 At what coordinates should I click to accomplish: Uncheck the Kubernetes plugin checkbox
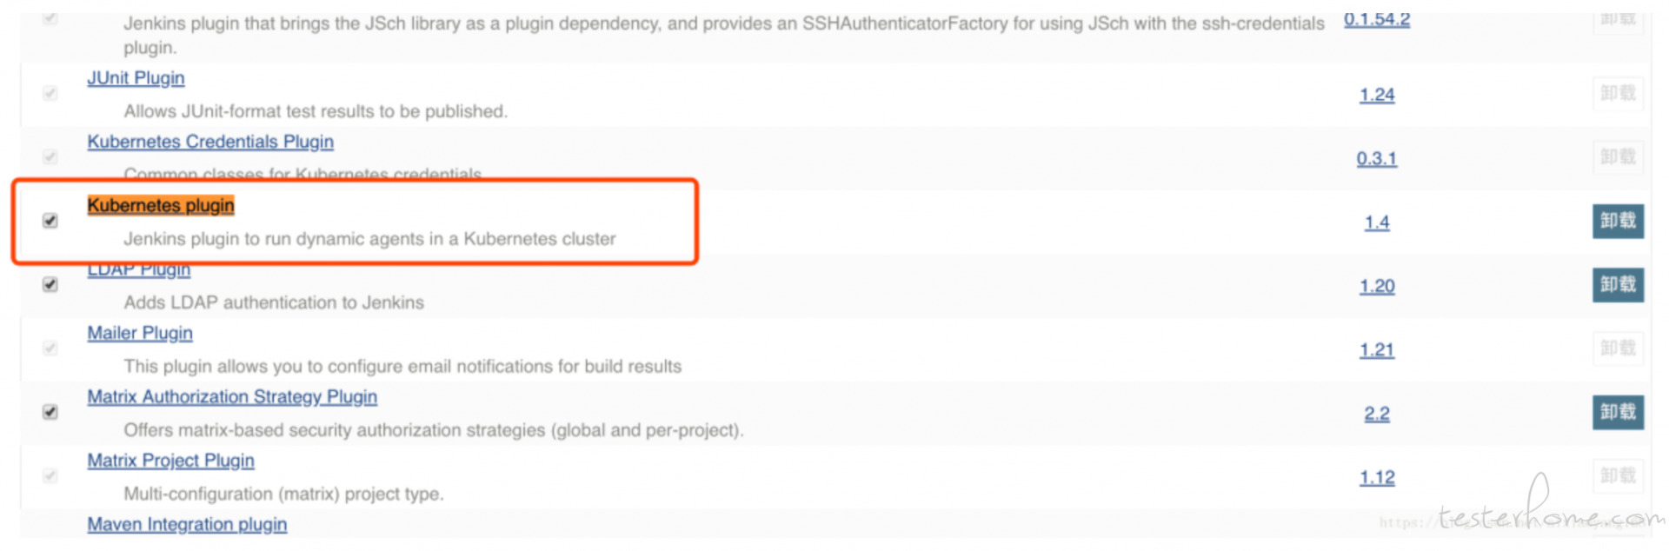point(50,221)
